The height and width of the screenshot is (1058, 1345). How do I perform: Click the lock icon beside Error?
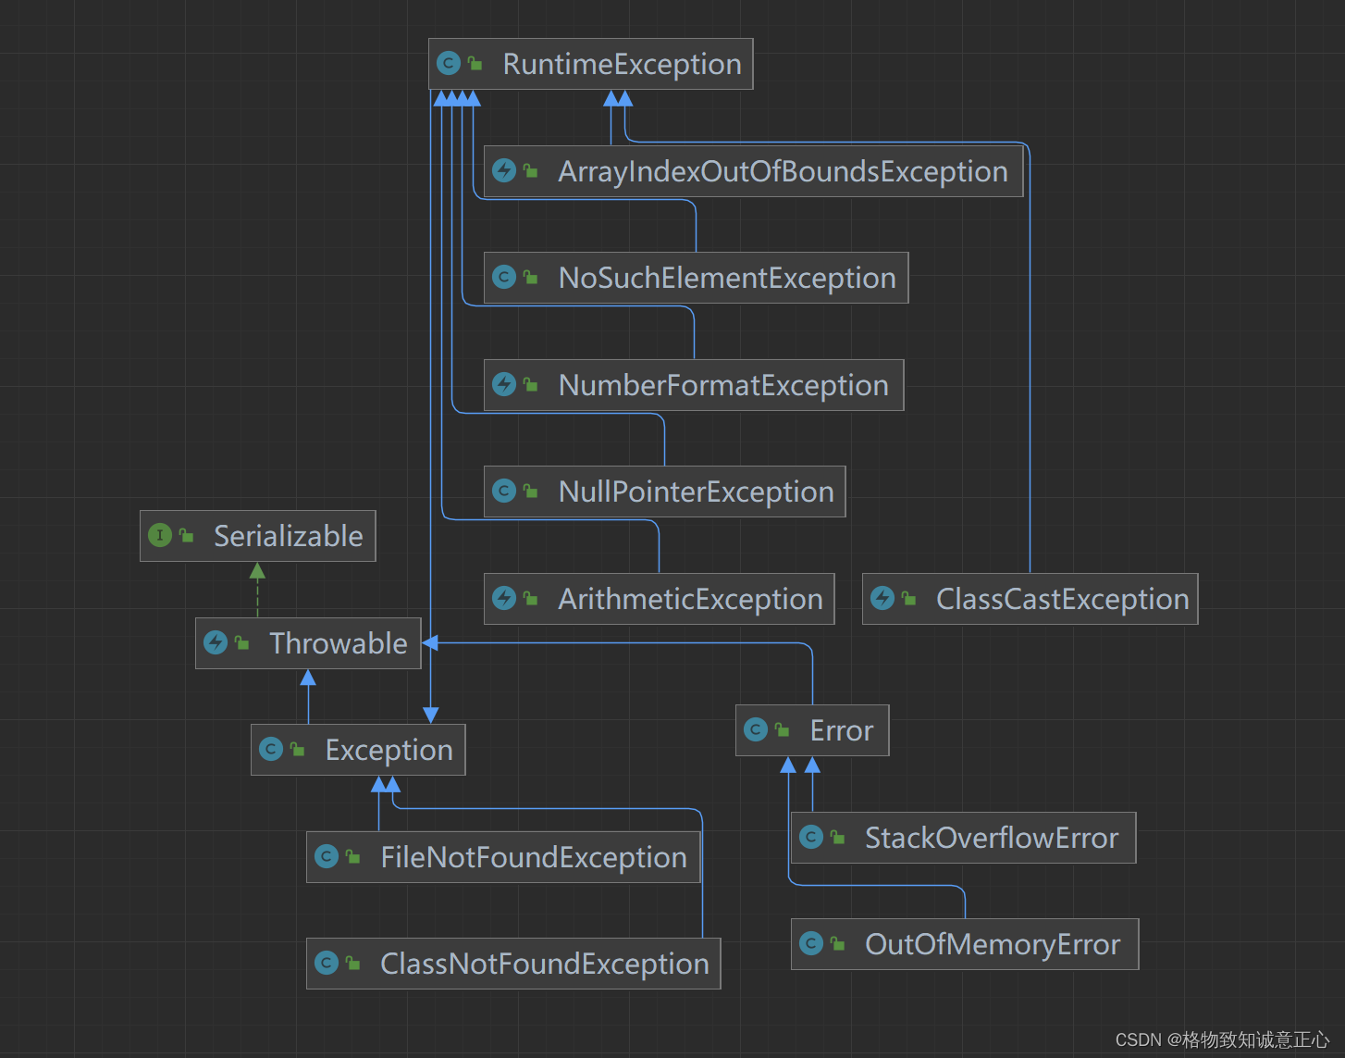point(783,729)
